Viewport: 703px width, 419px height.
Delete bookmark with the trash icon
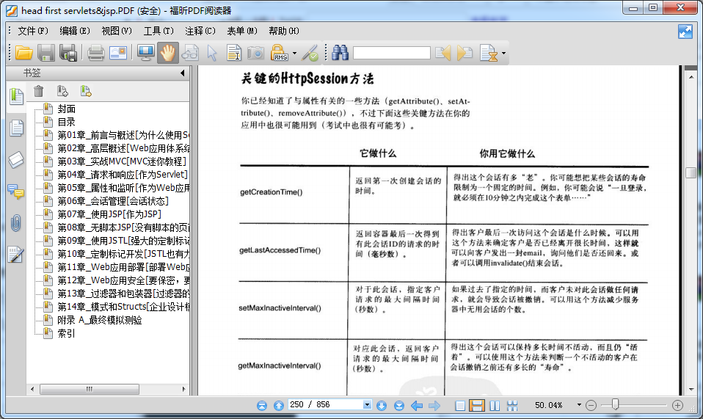pos(39,91)
